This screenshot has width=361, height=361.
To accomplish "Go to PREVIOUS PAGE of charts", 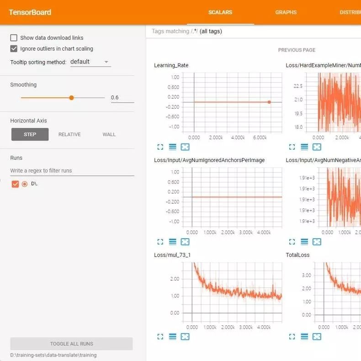I will click(x=297, y=50).
